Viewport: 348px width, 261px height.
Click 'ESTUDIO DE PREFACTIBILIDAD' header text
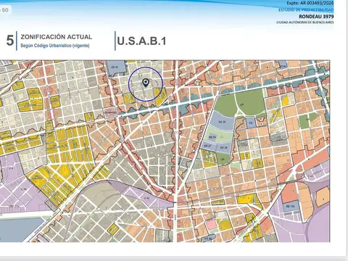306,10
